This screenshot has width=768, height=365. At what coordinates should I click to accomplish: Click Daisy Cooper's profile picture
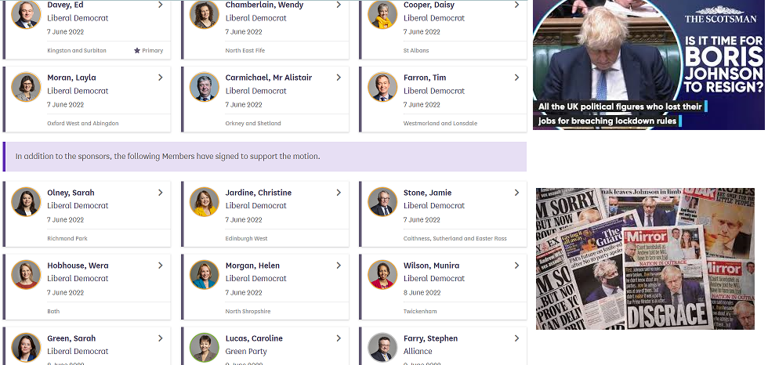click(382, 14)
